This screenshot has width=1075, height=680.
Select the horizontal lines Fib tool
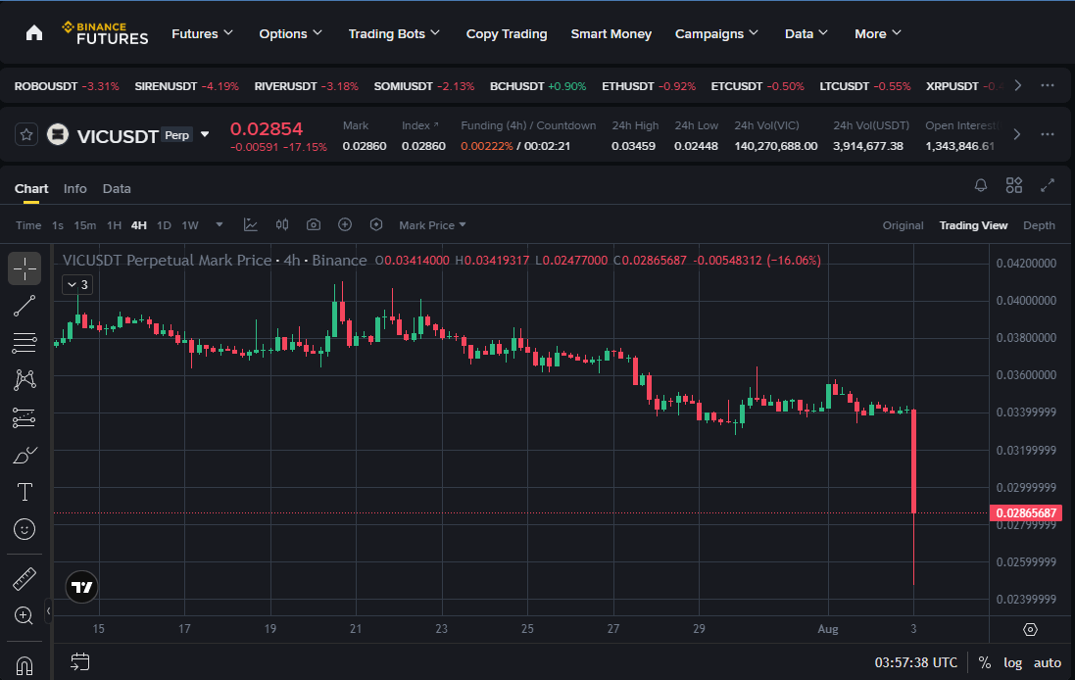point(24,343)
